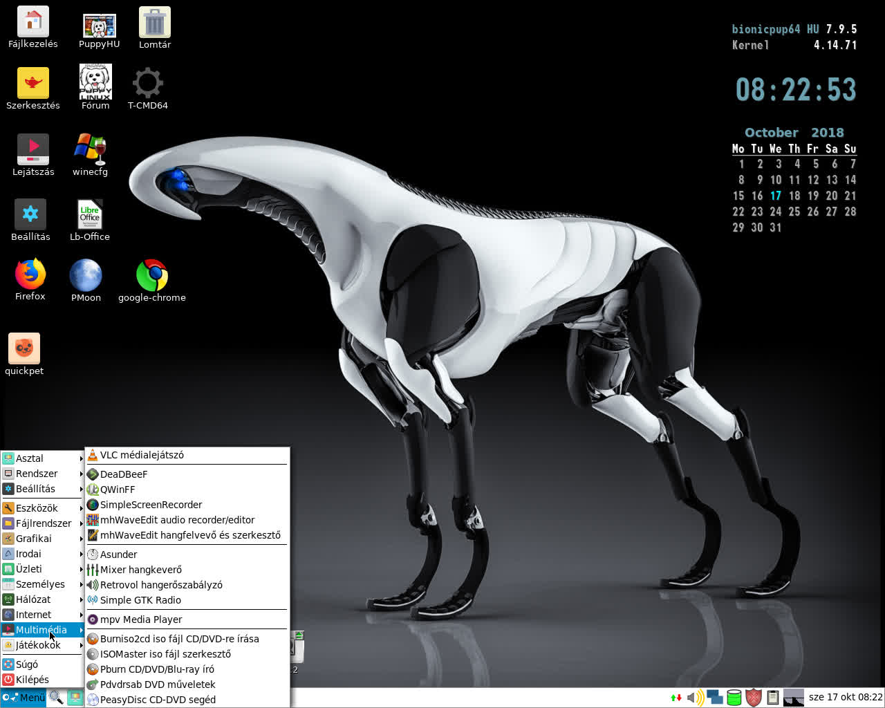Open the PuppyHU desktop icon
Screen dimensions: 885x708
pos(99,31)
